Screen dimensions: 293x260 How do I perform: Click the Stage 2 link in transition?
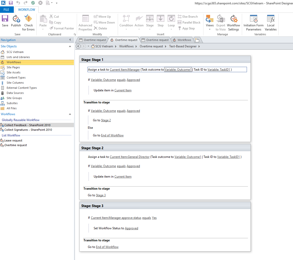pyautogui.click(x=106, y=120)
